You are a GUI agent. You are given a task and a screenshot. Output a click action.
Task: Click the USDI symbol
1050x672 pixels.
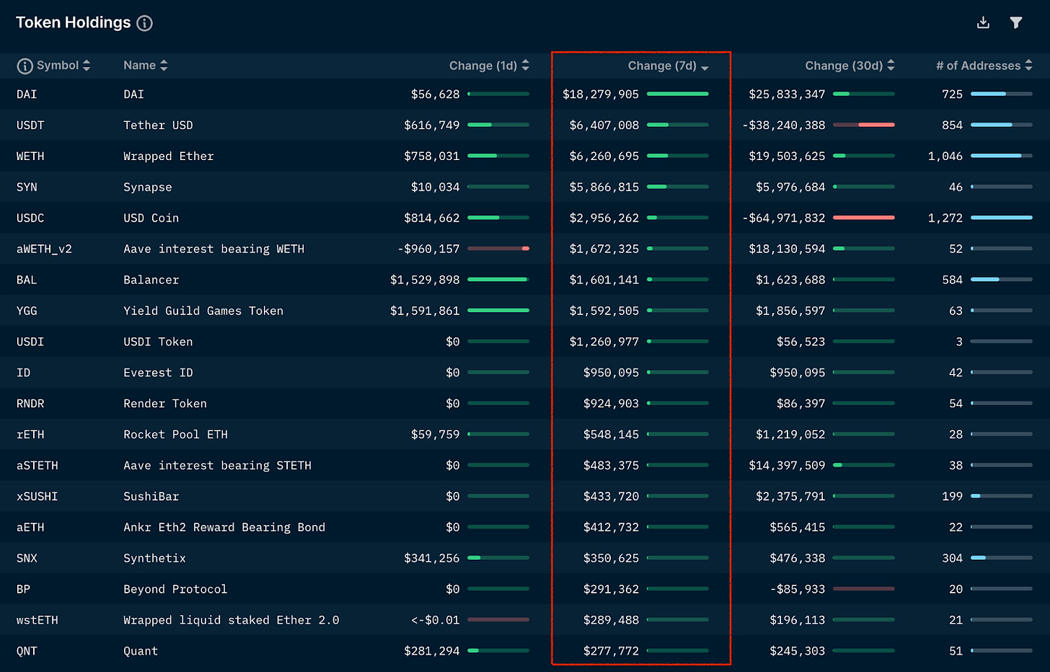click(30, 342)
